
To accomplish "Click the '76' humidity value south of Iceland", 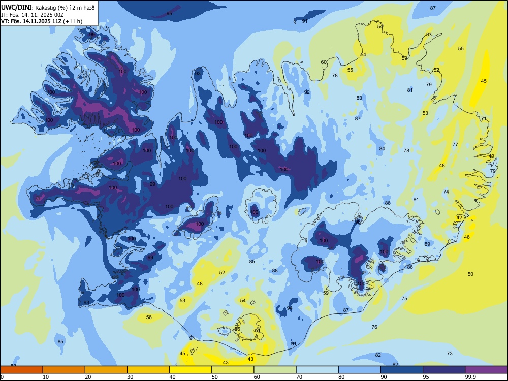I will pyautogui.click(x=374, y=327).
